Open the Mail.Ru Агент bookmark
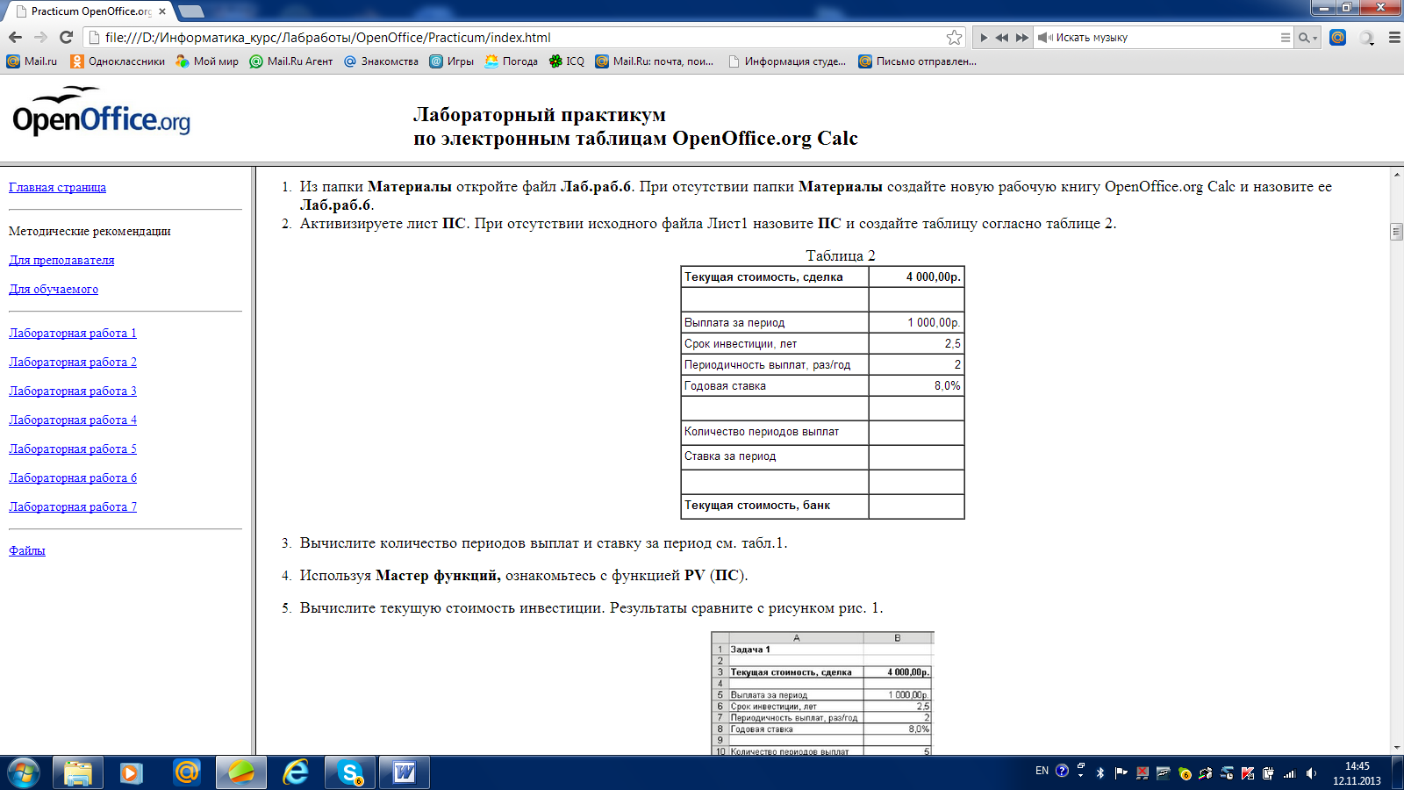The height and width of the screenshot is (790, 1404). click(x=291, y=61)
